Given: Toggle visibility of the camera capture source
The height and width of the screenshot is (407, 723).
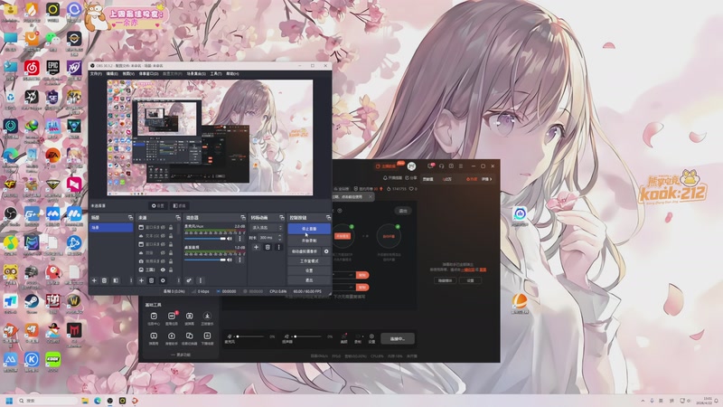Looking at the screenshot, I should tap(163, 261).
